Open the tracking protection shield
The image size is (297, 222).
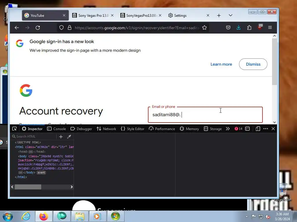click(x=61, y=28)
